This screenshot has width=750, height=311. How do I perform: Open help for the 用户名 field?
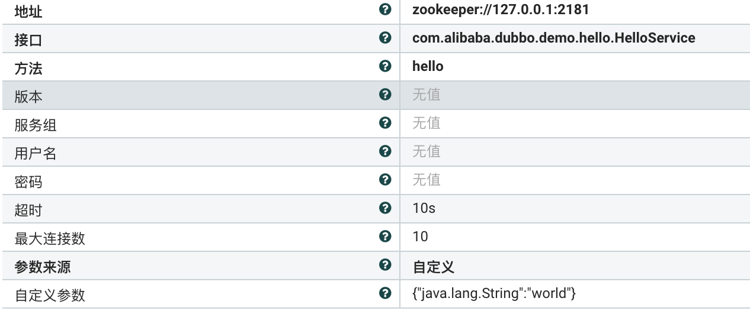click(x=385, y=151)
